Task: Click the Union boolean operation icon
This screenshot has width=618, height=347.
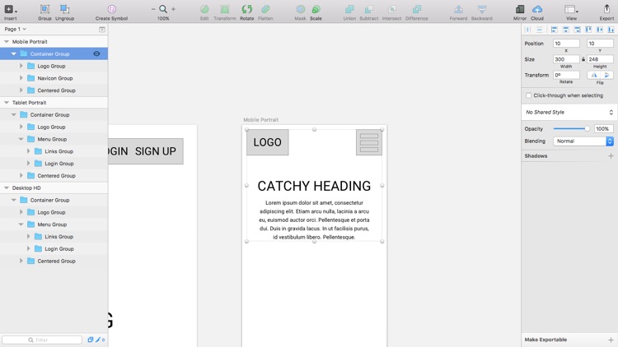Action: [349, 10]
